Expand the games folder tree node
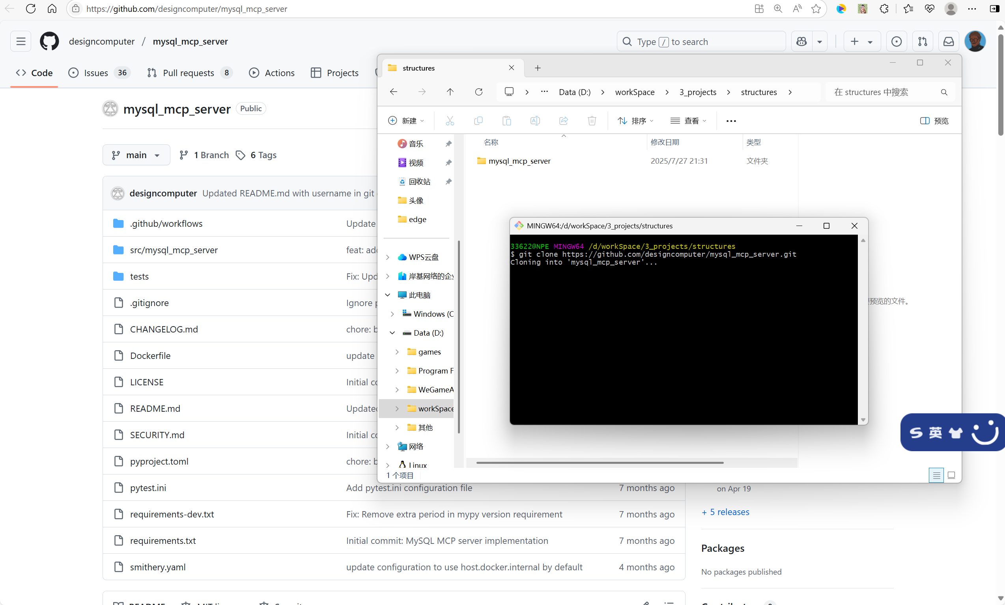This screenshot has width=1005, height=605. [x=397, y=352]
